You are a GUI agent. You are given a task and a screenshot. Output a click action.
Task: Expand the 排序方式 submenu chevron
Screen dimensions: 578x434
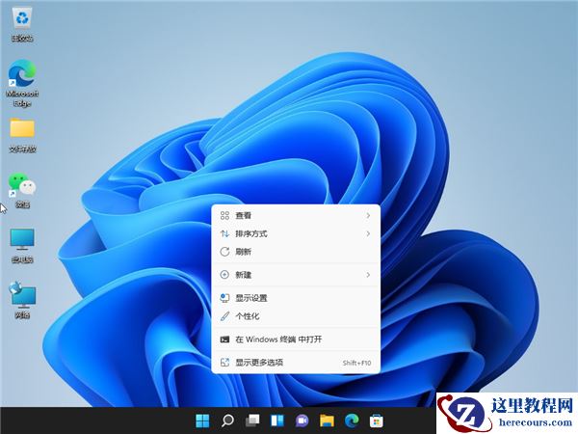(368, 233)
